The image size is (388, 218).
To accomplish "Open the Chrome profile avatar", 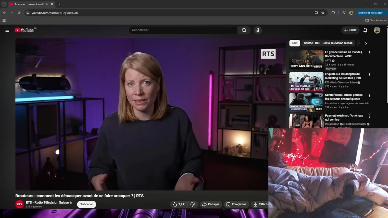I will (x=351, y=13).
